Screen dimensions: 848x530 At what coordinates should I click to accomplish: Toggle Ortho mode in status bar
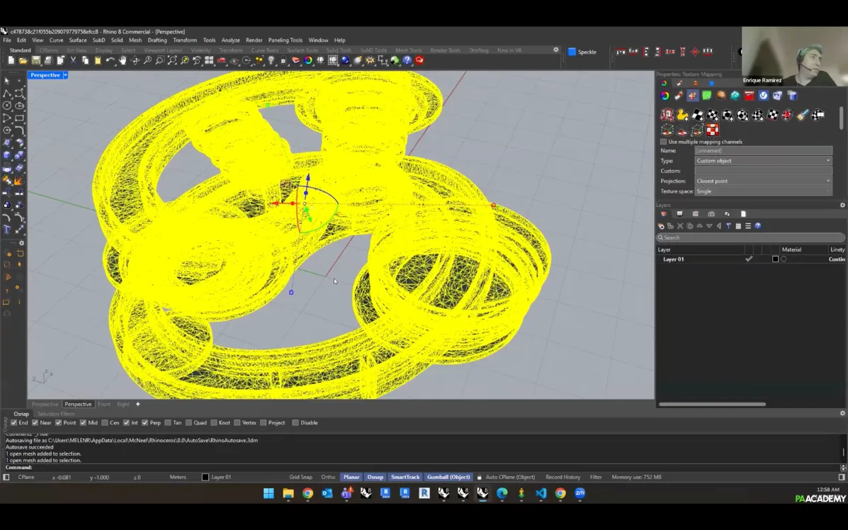[x=328, y=478]
